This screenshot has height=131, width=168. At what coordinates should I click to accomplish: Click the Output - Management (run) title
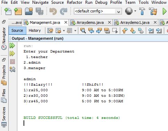click(37, 38)
